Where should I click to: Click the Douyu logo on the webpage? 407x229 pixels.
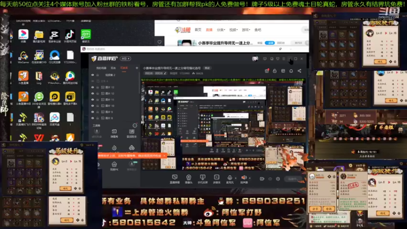click(183, 30)
